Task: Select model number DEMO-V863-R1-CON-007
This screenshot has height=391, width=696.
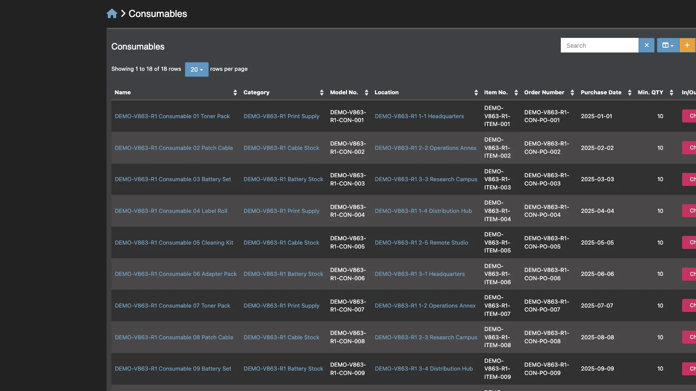Action: tap(348, 305)
